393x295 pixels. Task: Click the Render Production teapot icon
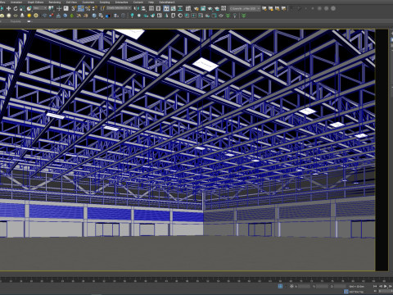pyautogui.click(x=210, y=9)
